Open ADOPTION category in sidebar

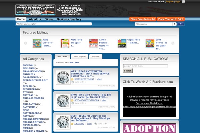coord(28,65)
